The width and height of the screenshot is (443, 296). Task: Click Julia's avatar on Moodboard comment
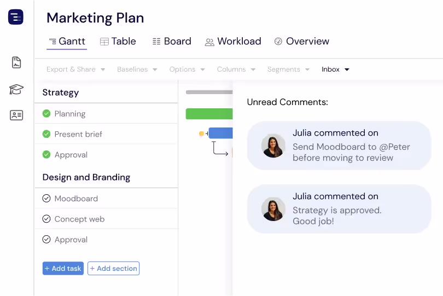coord(273,146)
